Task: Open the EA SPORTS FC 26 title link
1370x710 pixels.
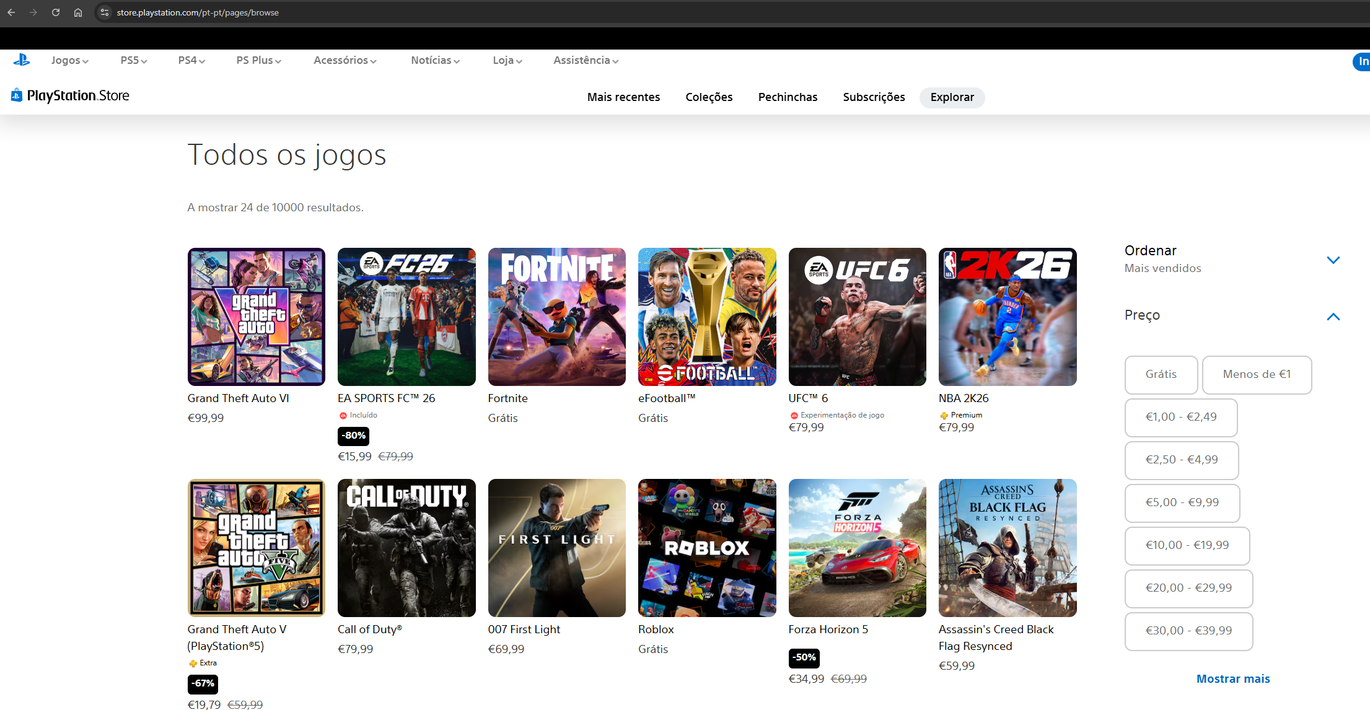Action: coord(386,398)
